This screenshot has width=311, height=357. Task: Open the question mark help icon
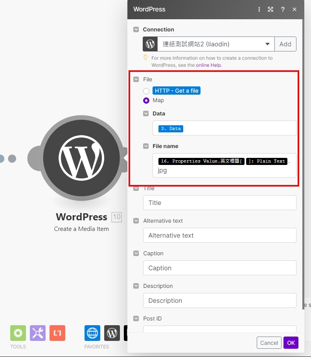pos(283,9)
